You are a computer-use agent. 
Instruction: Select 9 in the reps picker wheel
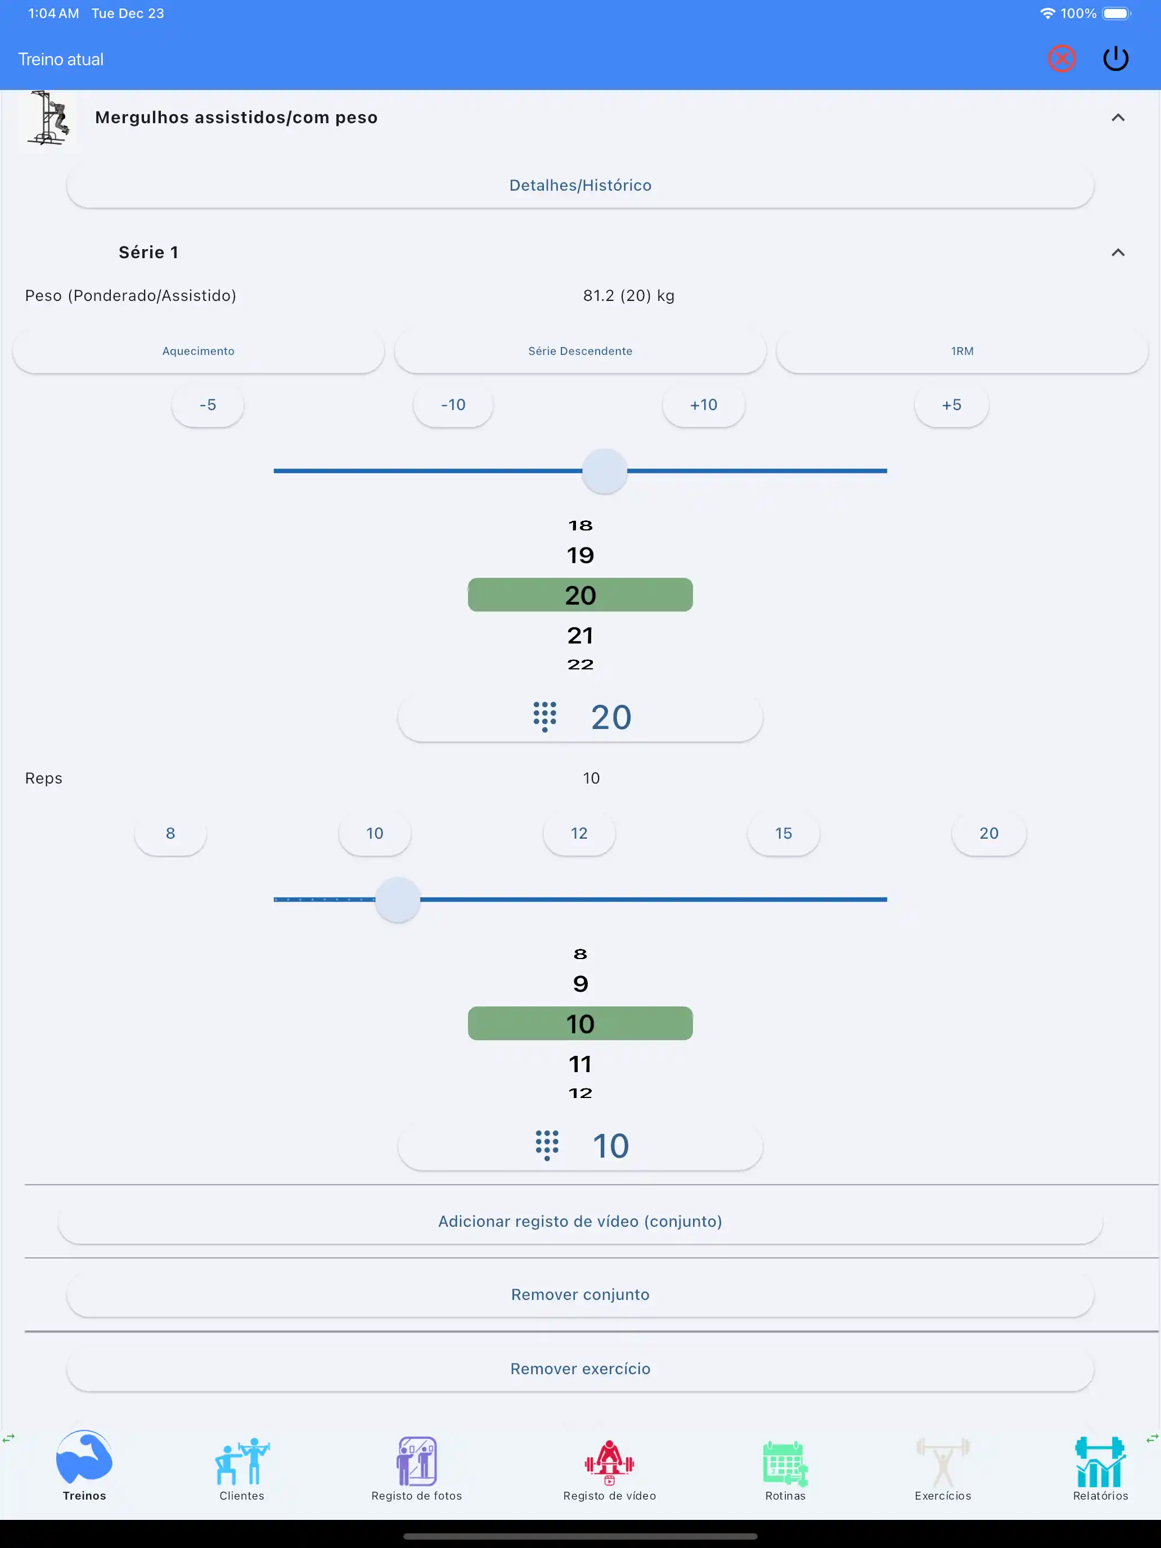pyautogui.click(x=579, y=983)
